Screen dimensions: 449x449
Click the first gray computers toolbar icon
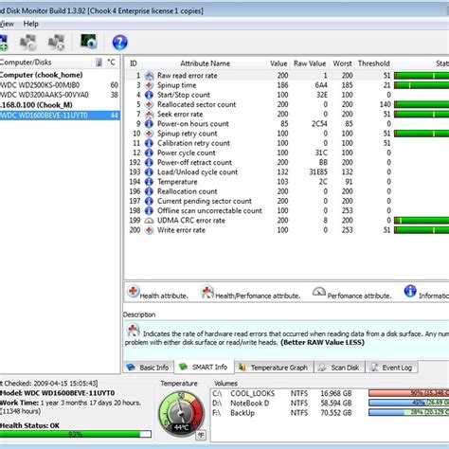[x=28, y=43]
